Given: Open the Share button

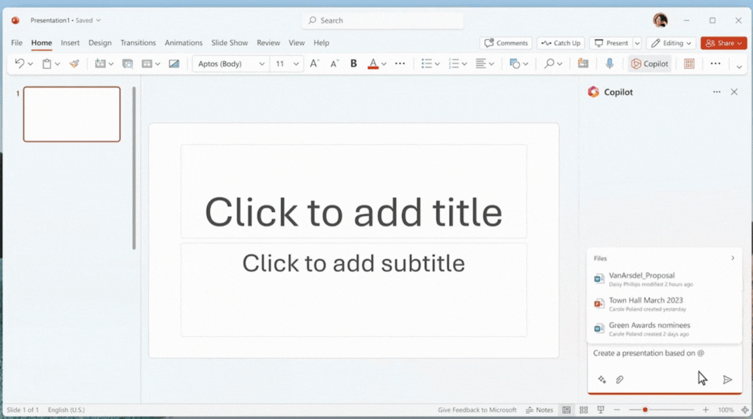Looking at the screenshot, I should pos(723,43).
